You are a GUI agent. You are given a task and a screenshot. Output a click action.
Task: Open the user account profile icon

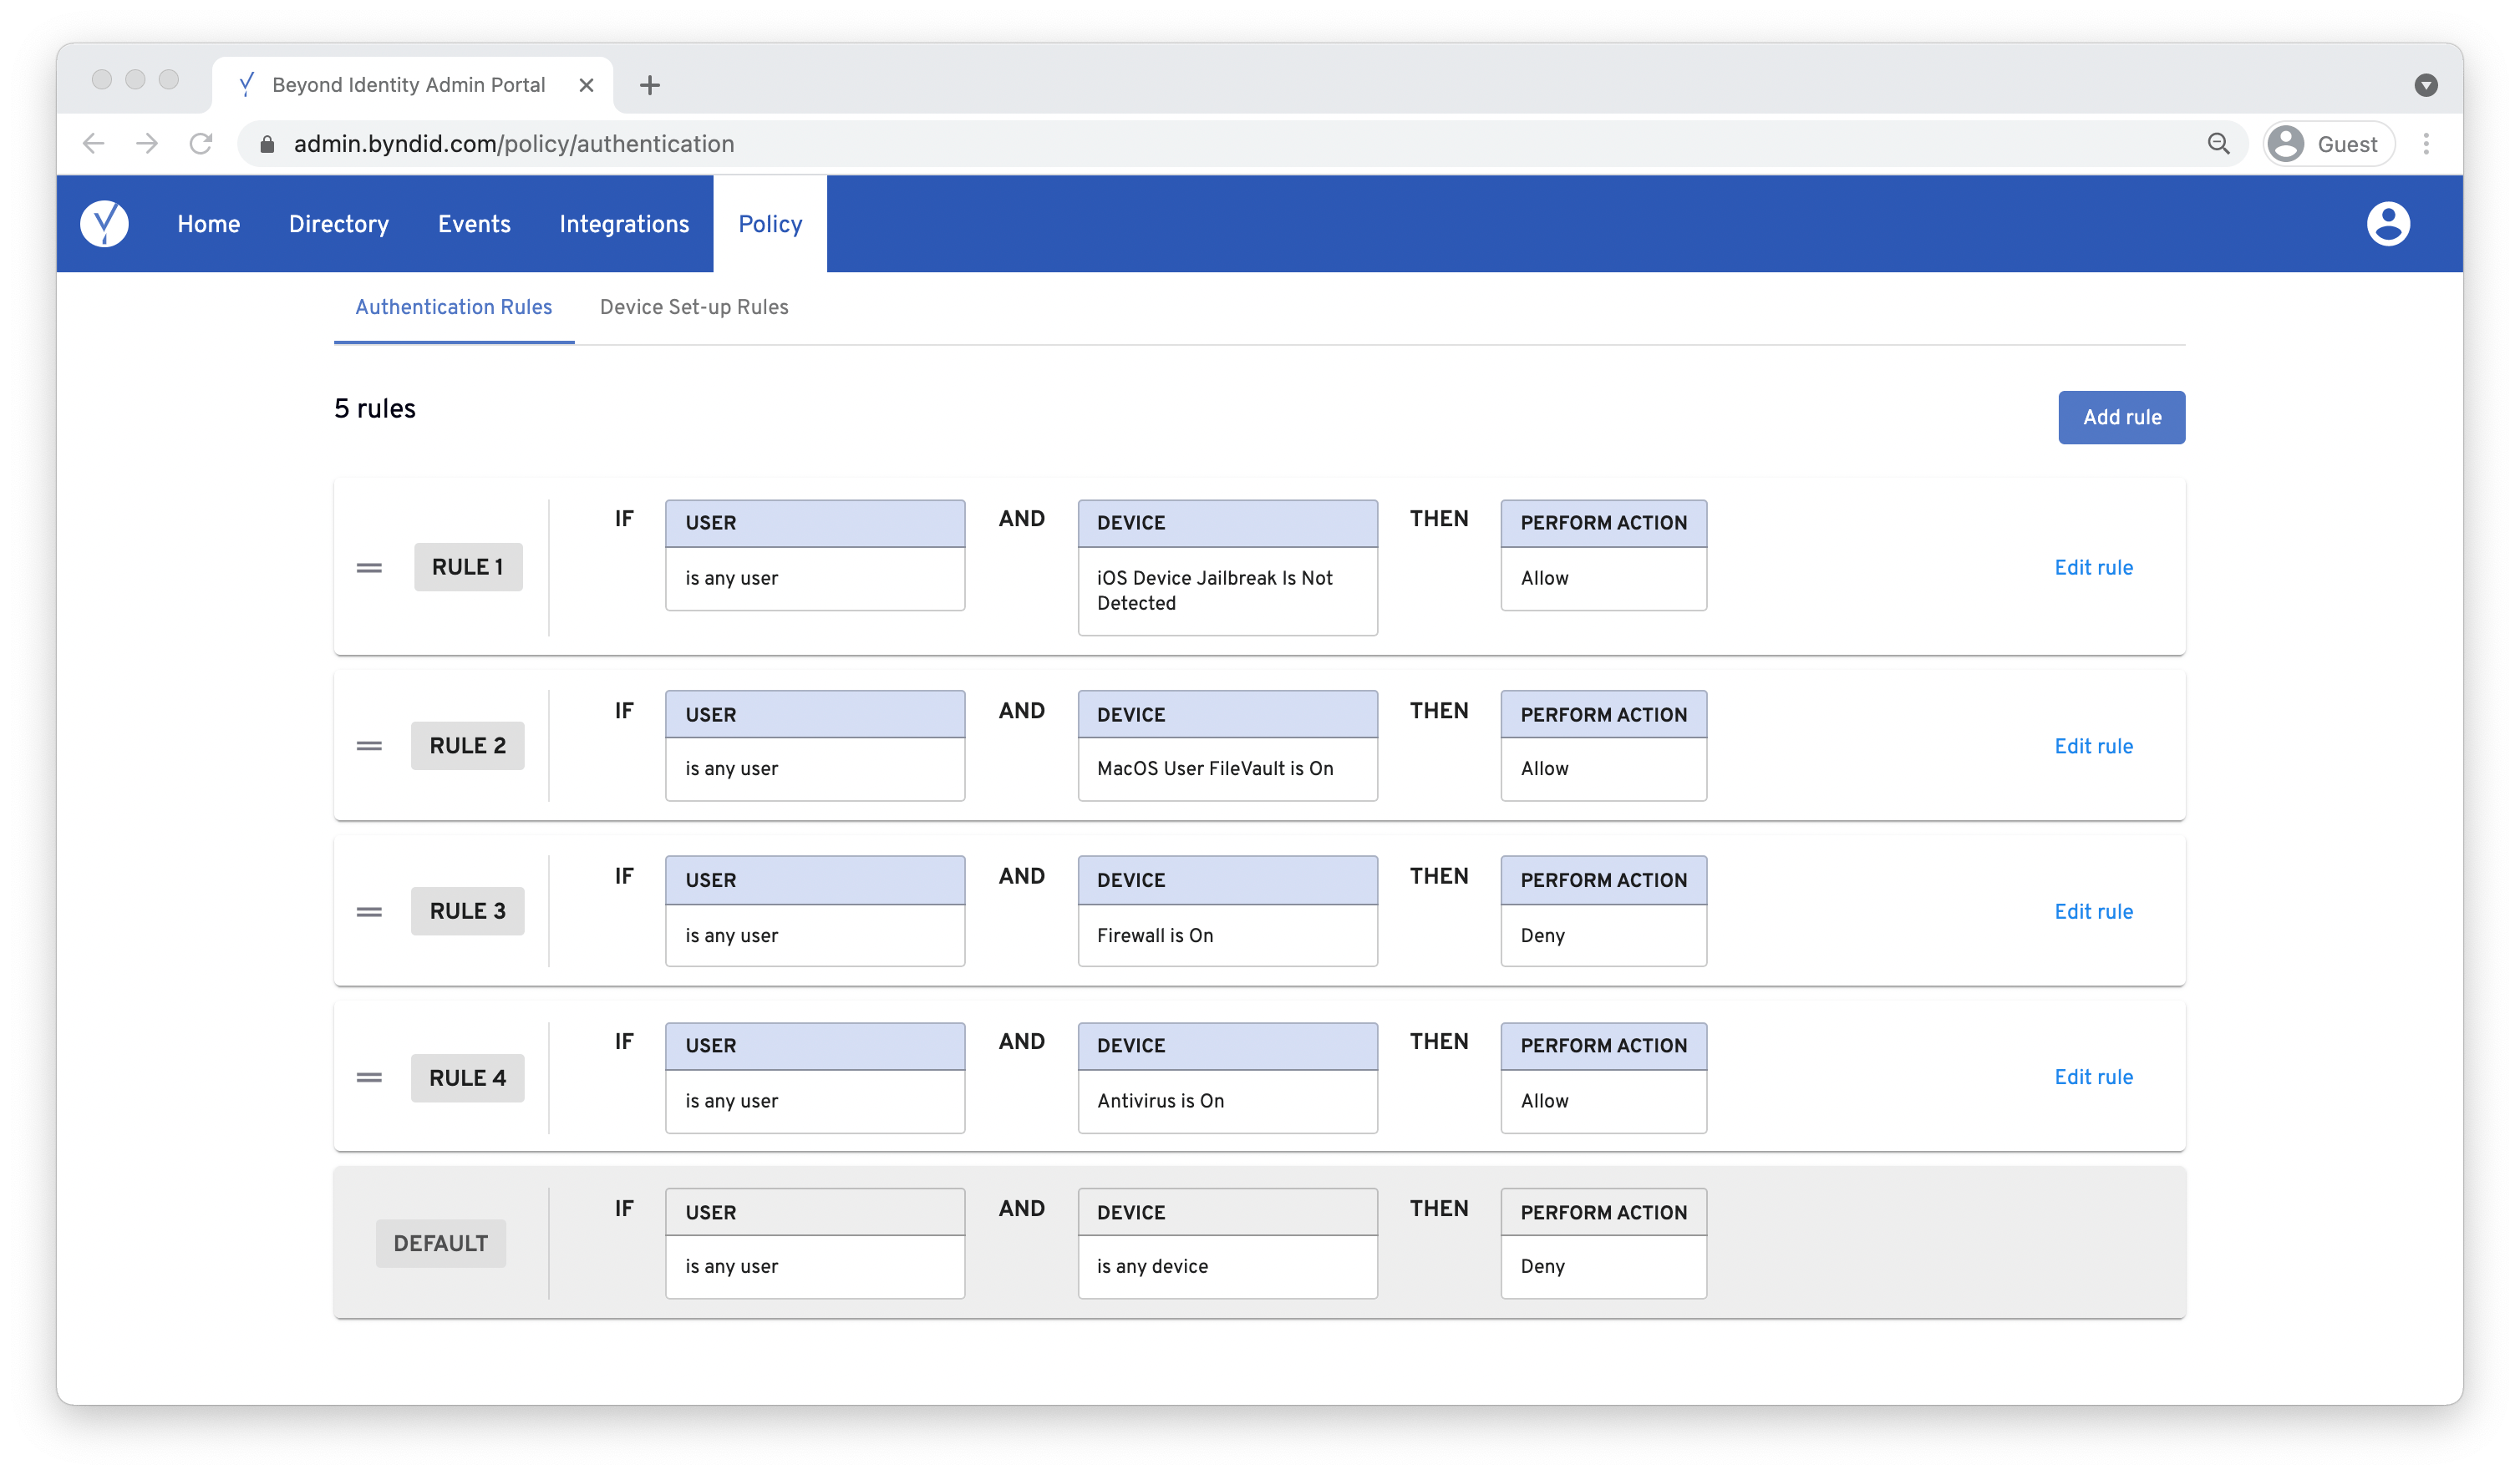(2388, 224)
